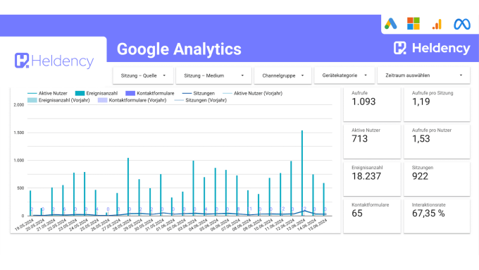Toggle the Sitzungen (Vorjahr) legend entry
Viewport: 479px width, 270px height.
(x=200, y=100)
